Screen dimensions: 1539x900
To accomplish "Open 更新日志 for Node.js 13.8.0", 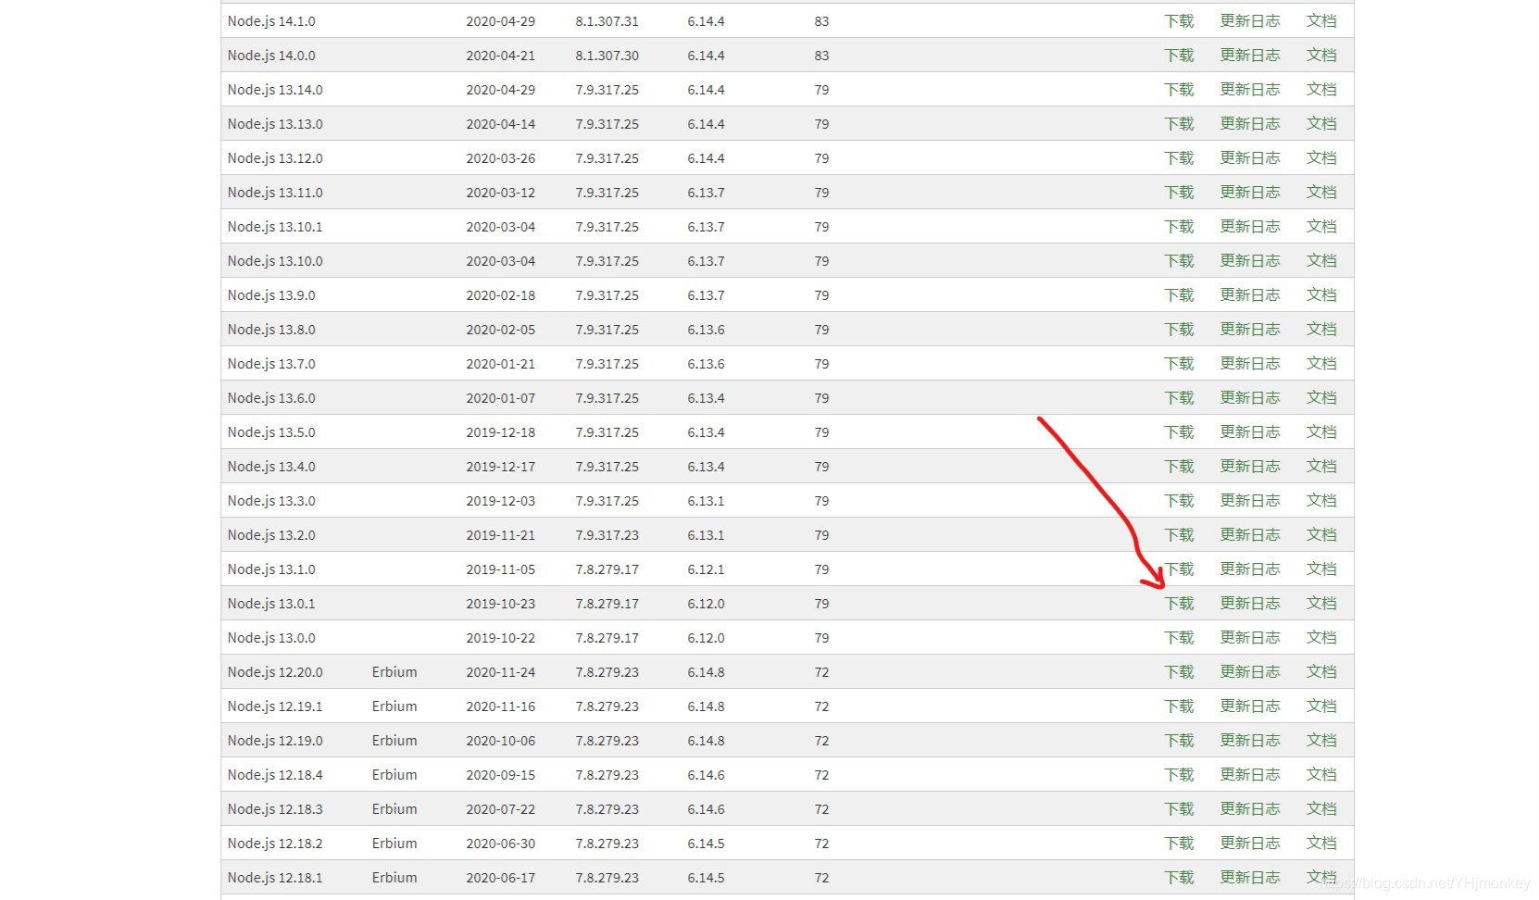I will pyautogui.click(x=1250, y=330).
